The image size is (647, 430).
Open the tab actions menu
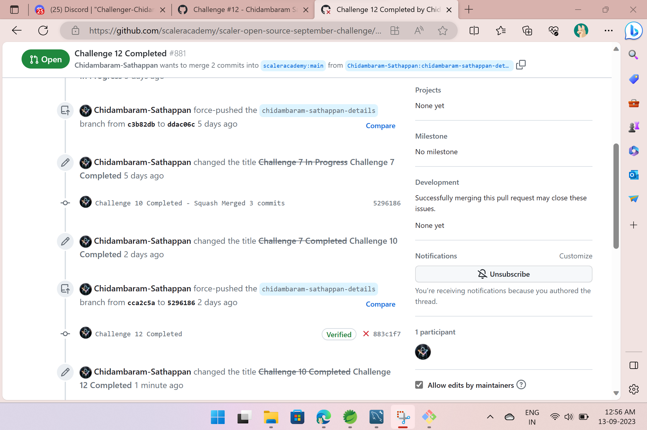click(14, 9)
